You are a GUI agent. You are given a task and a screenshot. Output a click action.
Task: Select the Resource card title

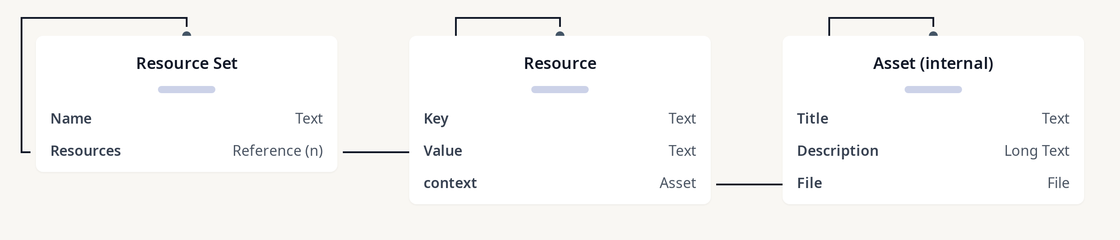coord(560,64)
